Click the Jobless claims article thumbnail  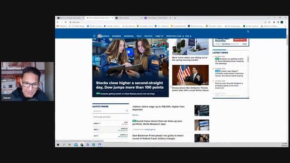tap(202, 110)
